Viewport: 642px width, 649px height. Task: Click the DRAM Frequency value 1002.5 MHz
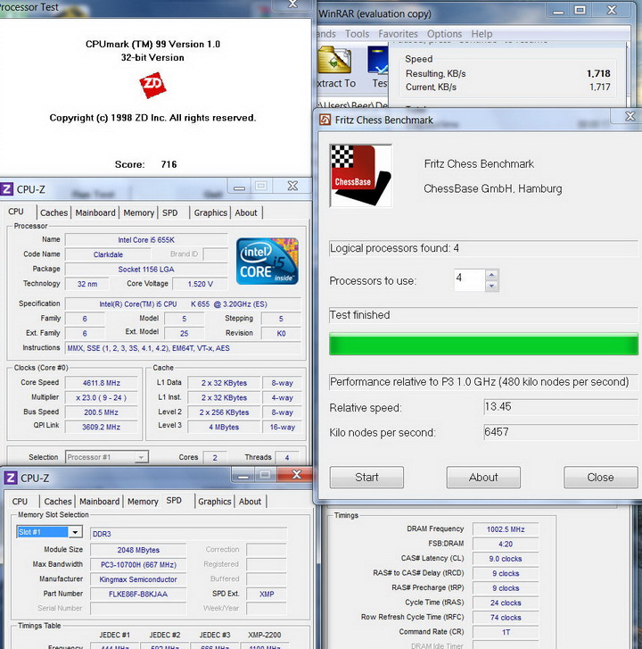(506, 529)
